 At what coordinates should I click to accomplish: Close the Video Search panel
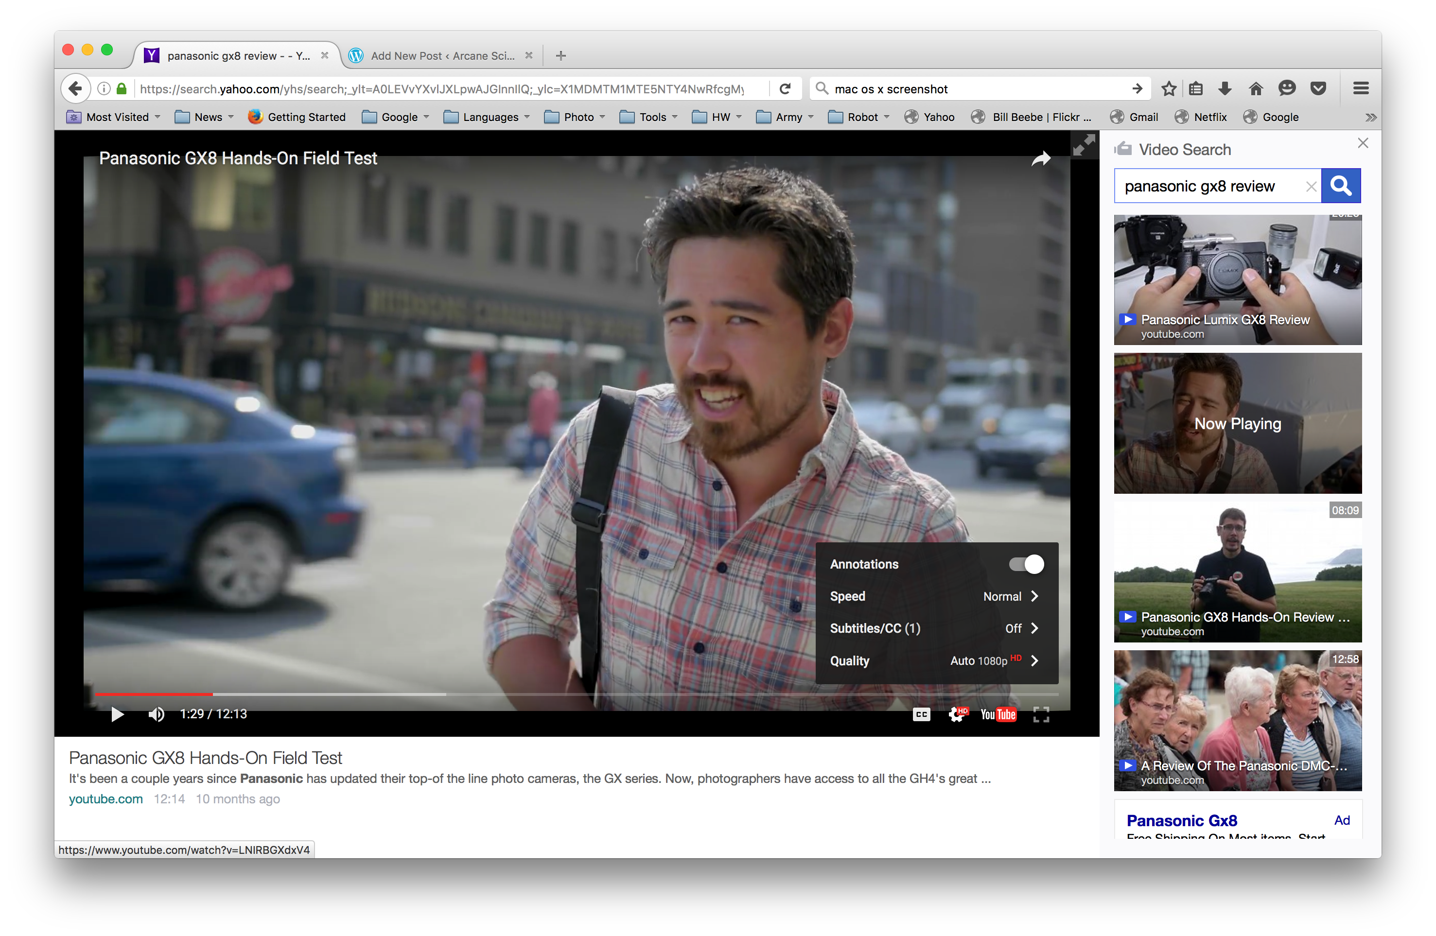coord(1363,143)
